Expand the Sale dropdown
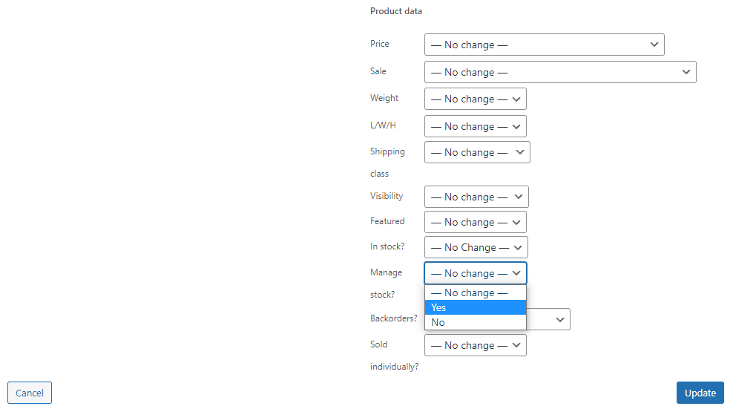This screenshot has height=409, width=733. [560, 72]
